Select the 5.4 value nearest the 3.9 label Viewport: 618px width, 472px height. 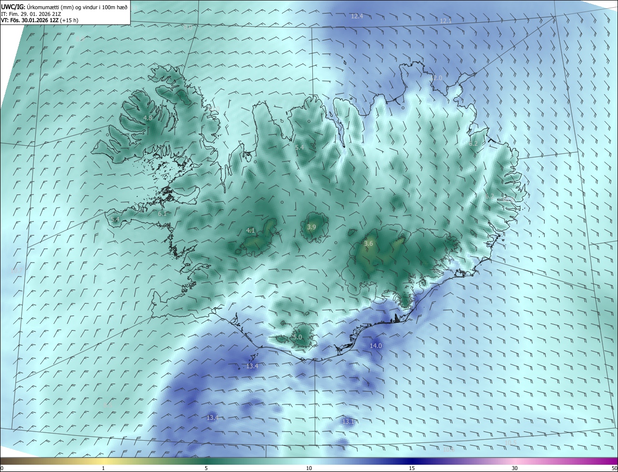[299, 147]
